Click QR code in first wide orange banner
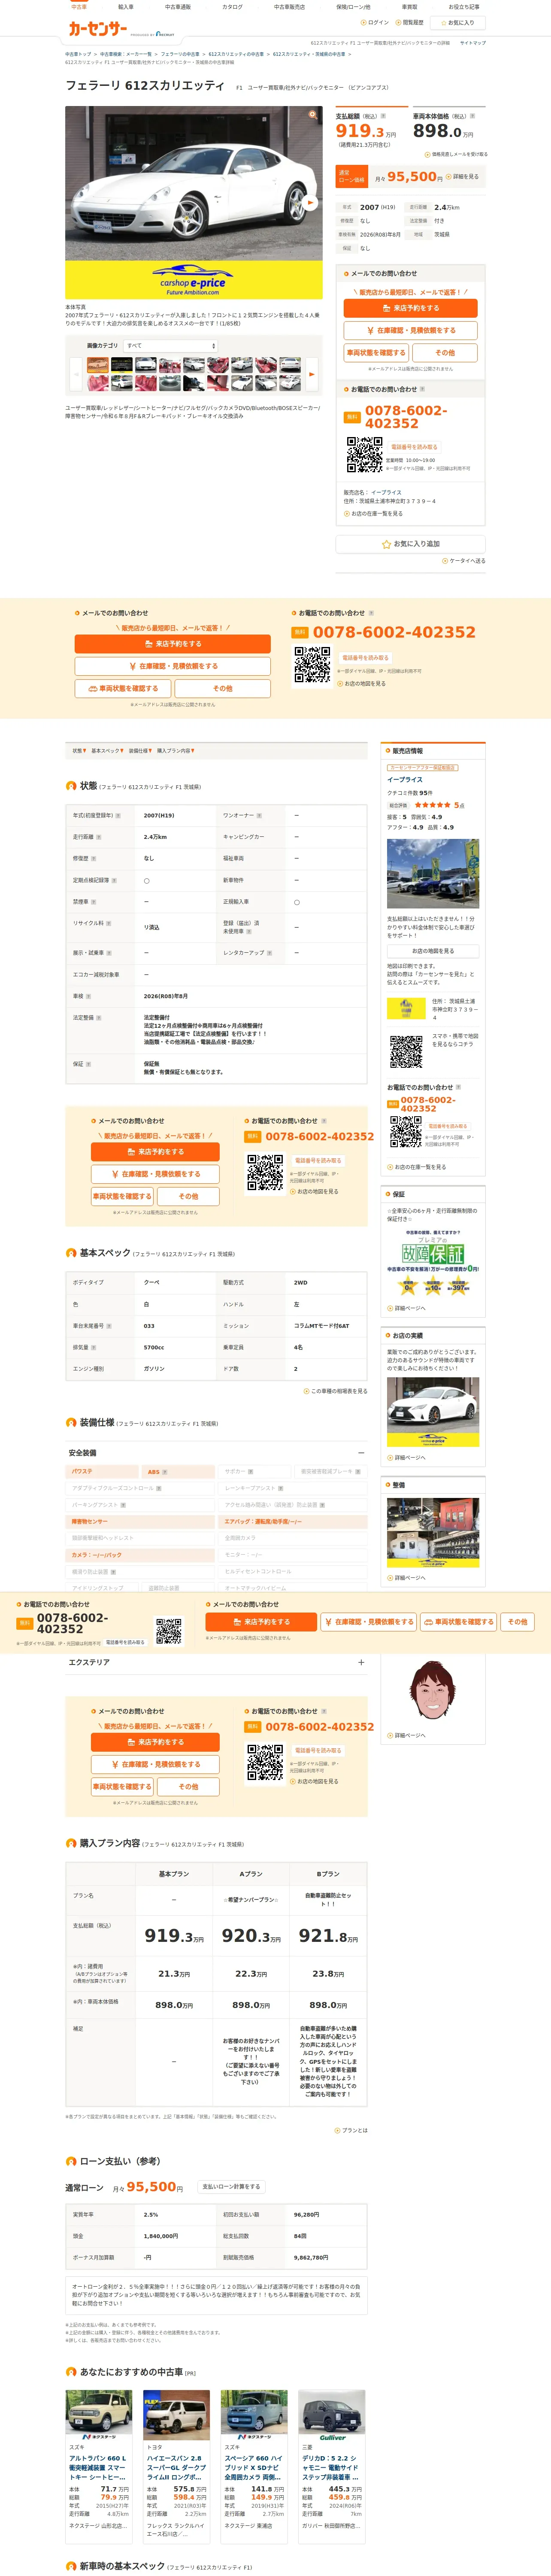The image size is (551, 2576). point(312,665)
